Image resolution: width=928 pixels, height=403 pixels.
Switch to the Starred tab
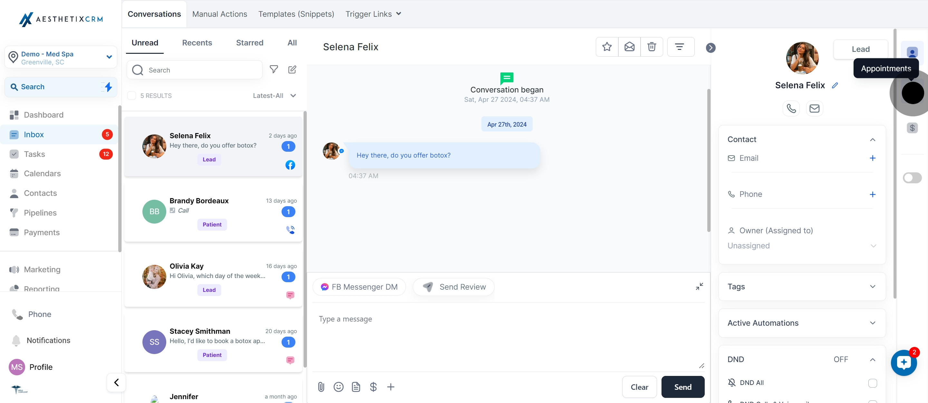[x=249, y=43]
